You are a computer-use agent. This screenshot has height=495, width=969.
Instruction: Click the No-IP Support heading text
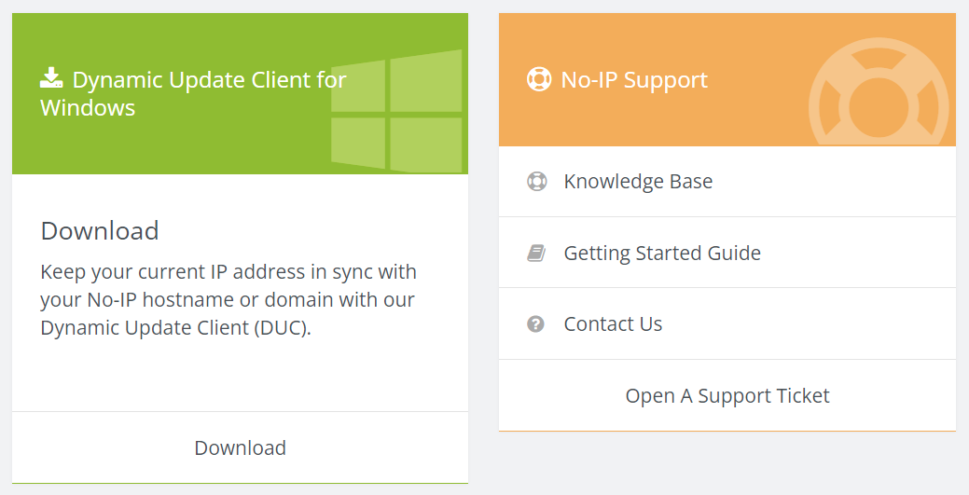tap(634, 80)
